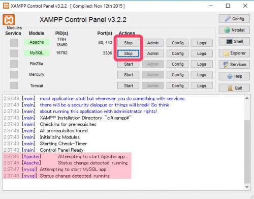Quit XAMPP via Quit door button

point(234,88)
